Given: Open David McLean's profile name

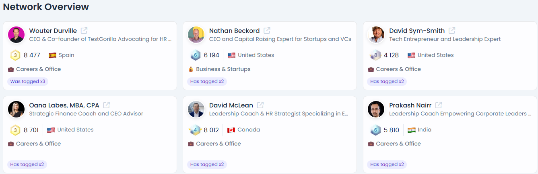Looking at the screenshot, I should pos(231,105).
